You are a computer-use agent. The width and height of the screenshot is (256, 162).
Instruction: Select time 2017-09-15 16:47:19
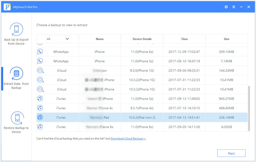point(184,61)
